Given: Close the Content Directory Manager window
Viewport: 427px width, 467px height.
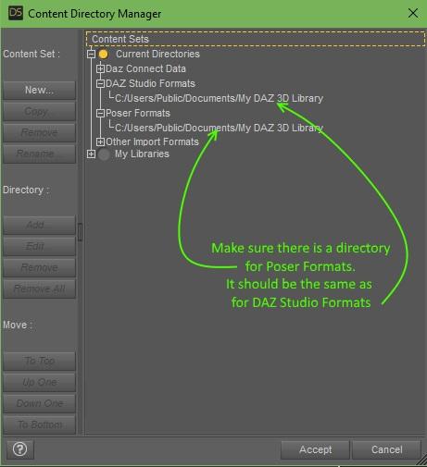Looking at the screenshot, I should point(413,13).
